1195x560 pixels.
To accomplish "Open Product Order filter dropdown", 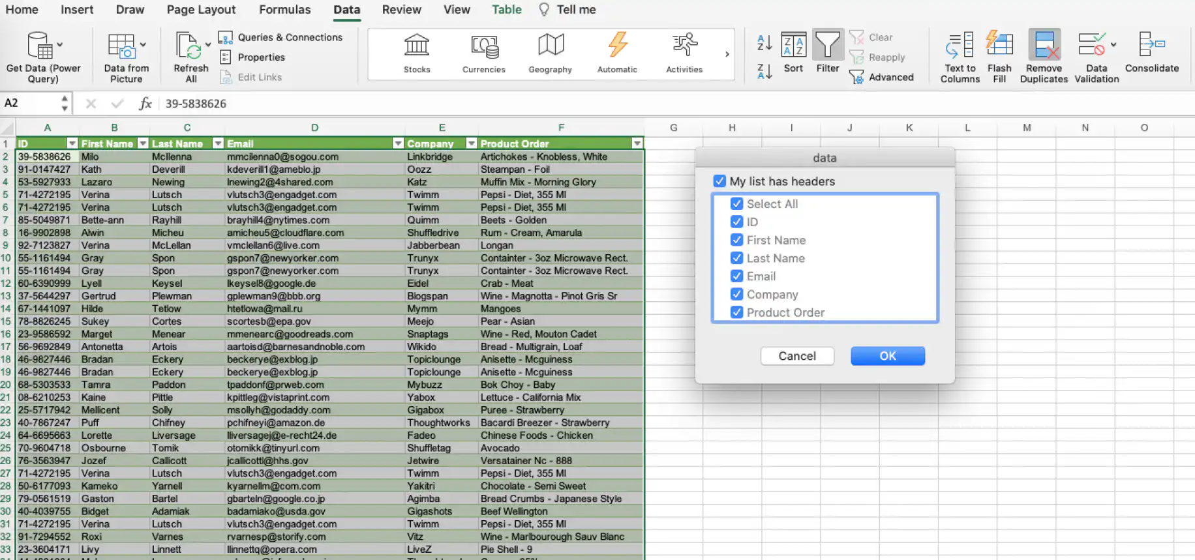I will coord(637,143).
